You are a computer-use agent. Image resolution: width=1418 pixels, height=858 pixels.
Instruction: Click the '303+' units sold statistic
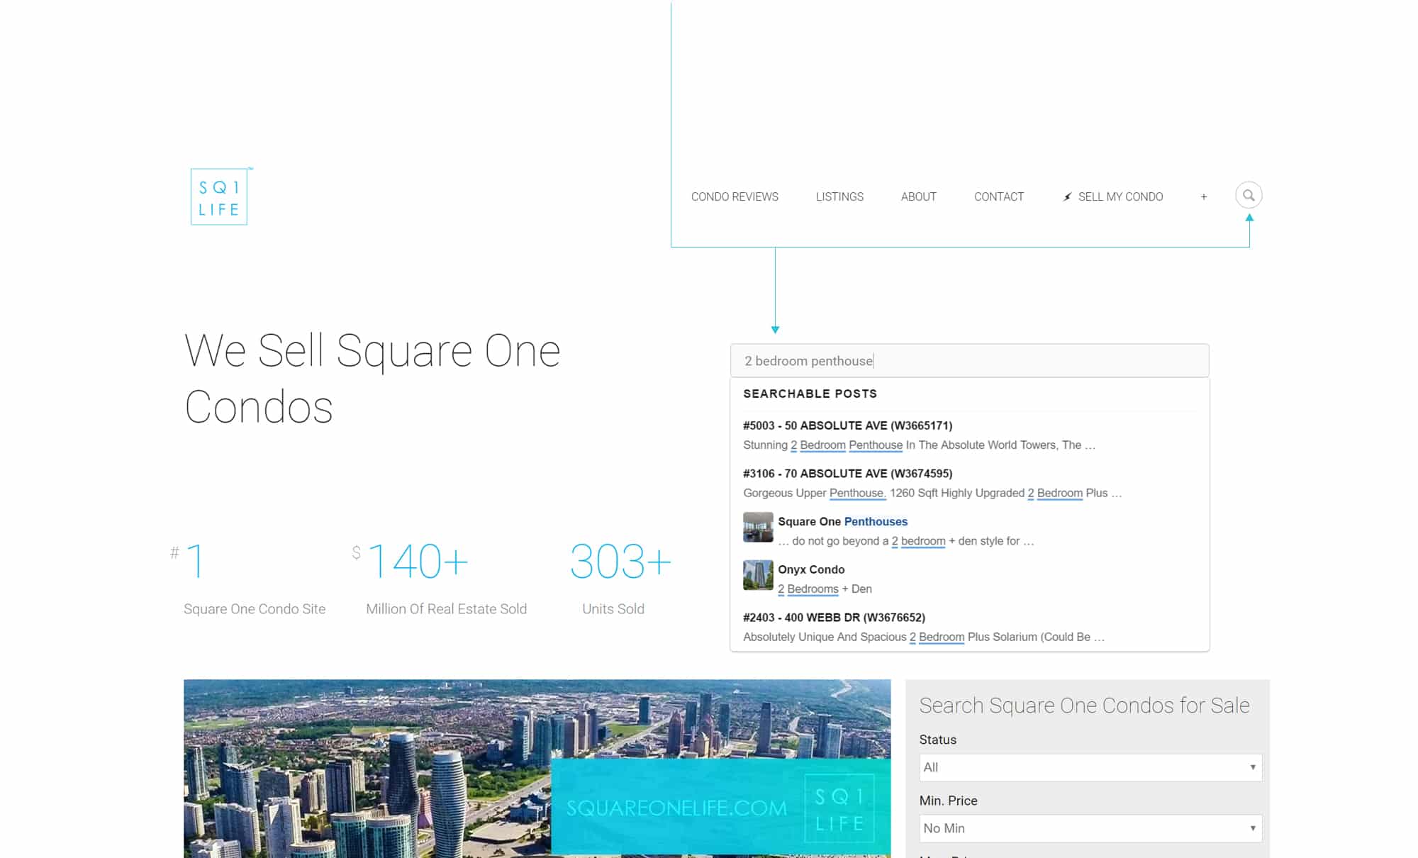pos(620,561)
